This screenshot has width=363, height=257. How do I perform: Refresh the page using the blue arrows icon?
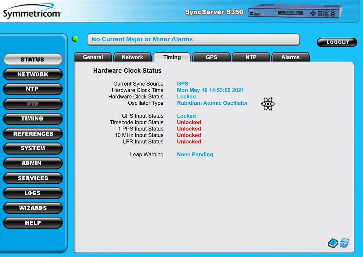pos(344,243)
